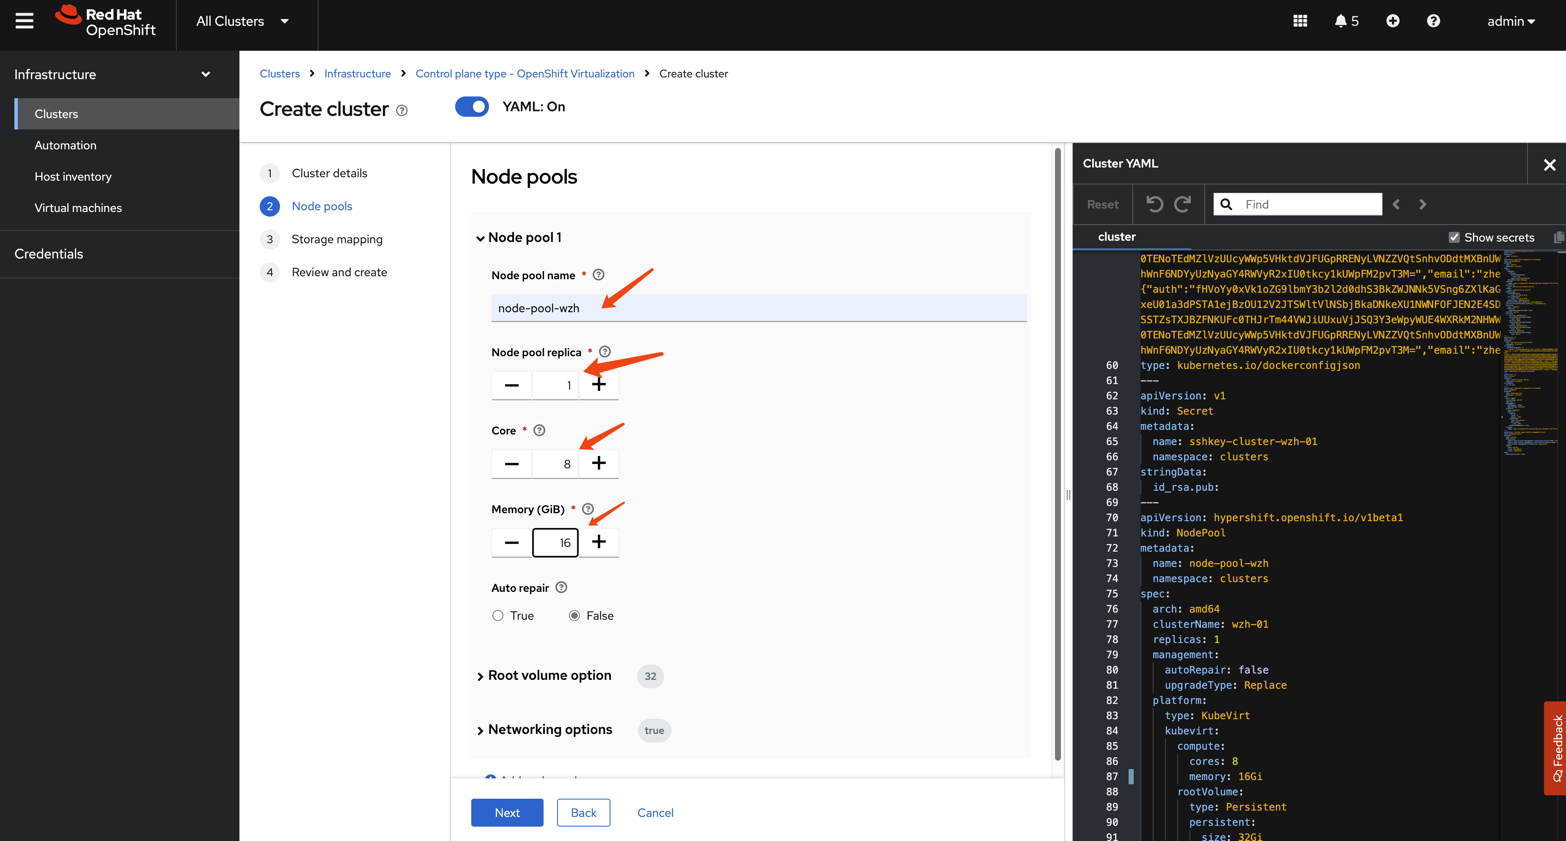The height and width of the screenshot is (841, 1566).
Task: Increase the Core count with plus
Action: point(598,463)
